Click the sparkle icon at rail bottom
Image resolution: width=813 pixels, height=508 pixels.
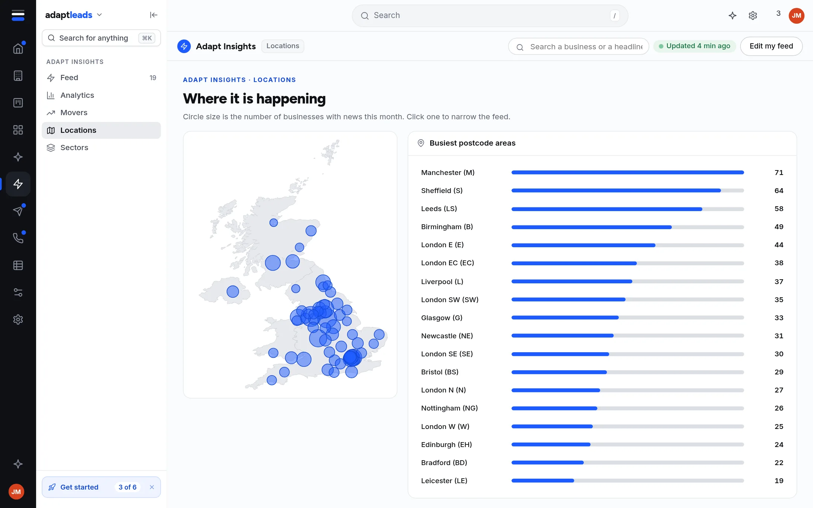(18, 464)
